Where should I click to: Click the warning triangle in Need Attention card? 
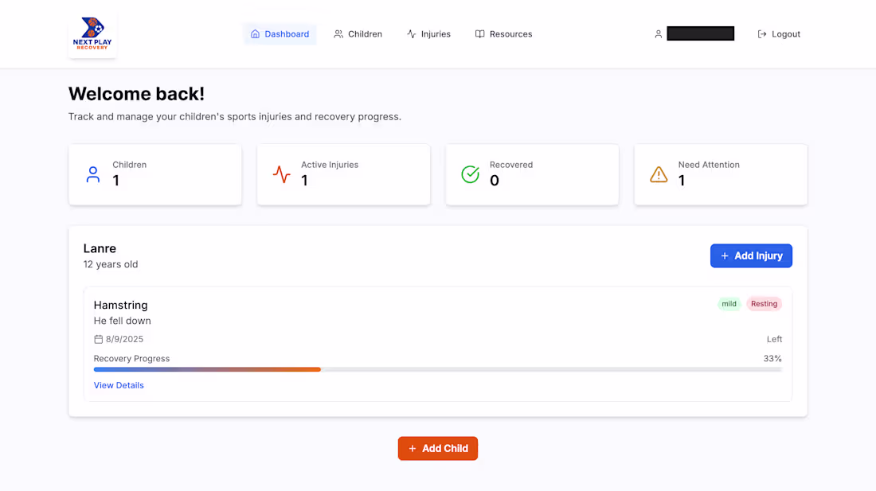pyautogui.click(x=659, y=174)
